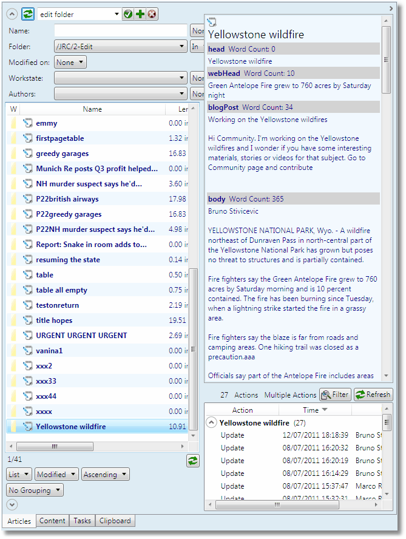
Task: Select the table all empty article
Action: coord(97,290)
